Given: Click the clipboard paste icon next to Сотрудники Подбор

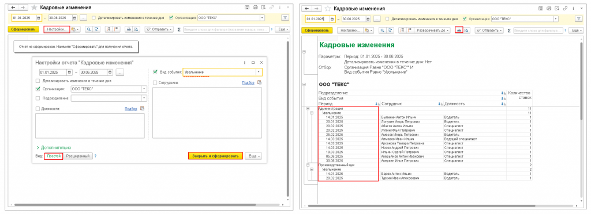Looking at the screenshot, I should 259,83.
